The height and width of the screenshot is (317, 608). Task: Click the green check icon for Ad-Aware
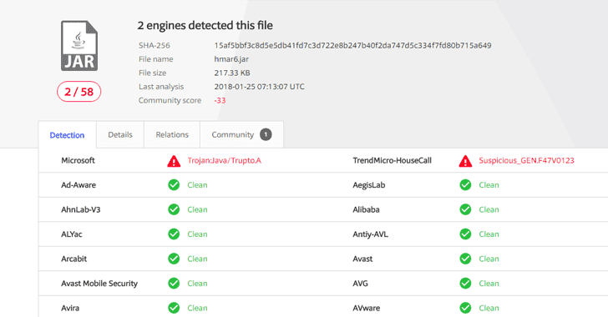[174, 185]
